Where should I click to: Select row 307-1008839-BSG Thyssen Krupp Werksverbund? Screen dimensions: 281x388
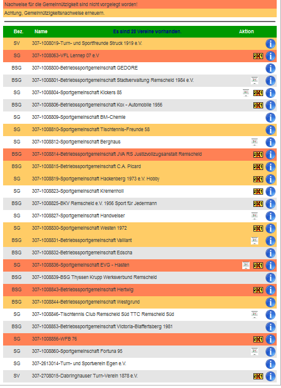pyautogui.click(x=140, y=278)
